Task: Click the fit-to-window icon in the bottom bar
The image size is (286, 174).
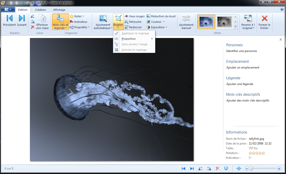Action: pyautogui.click(x=239, y=168)
